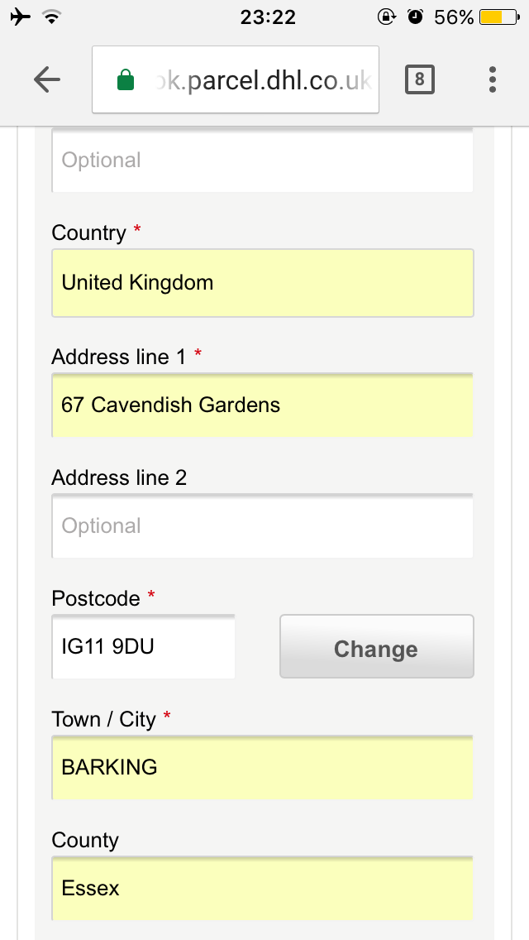Screen dimensions: 529x940
Task: Open the three-dot browser menu
Action: [492, 79]
